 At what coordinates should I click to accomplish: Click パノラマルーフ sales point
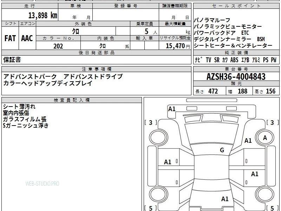click(x=212, y=20)
